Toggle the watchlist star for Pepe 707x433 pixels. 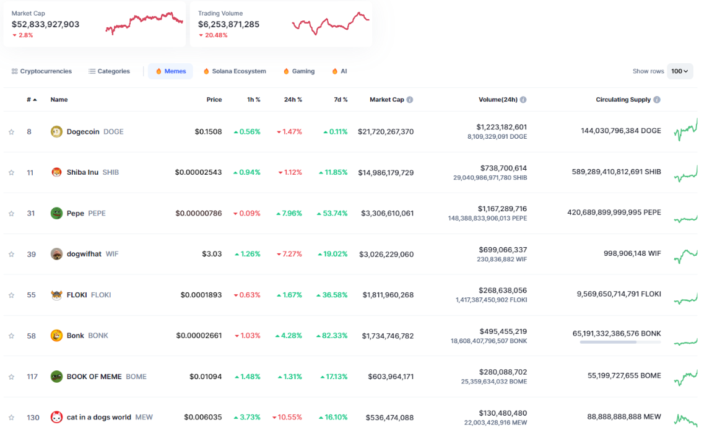pyautogui.click(x=11, y=213)
